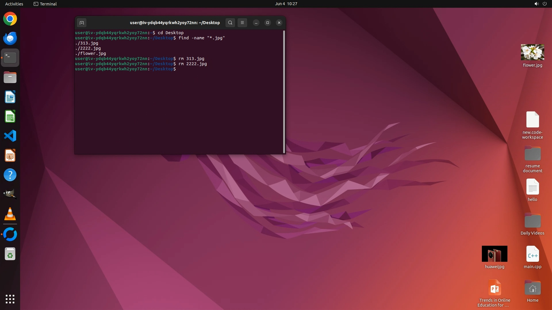Screen dimensions: 552x310
Task: Open the Terminal search icon
Action: pyautogui.click(x=230, y=23)
